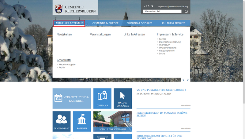
Task: Open the Rathaus building tile
Action: click(x=82, y=121)
